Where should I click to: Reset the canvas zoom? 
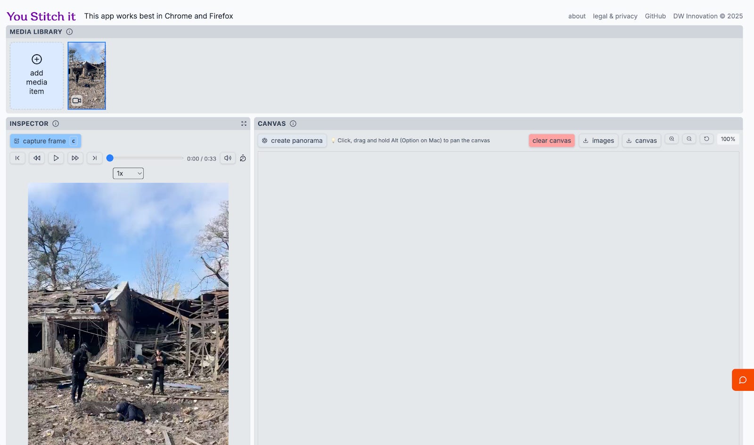coord(706,139)
